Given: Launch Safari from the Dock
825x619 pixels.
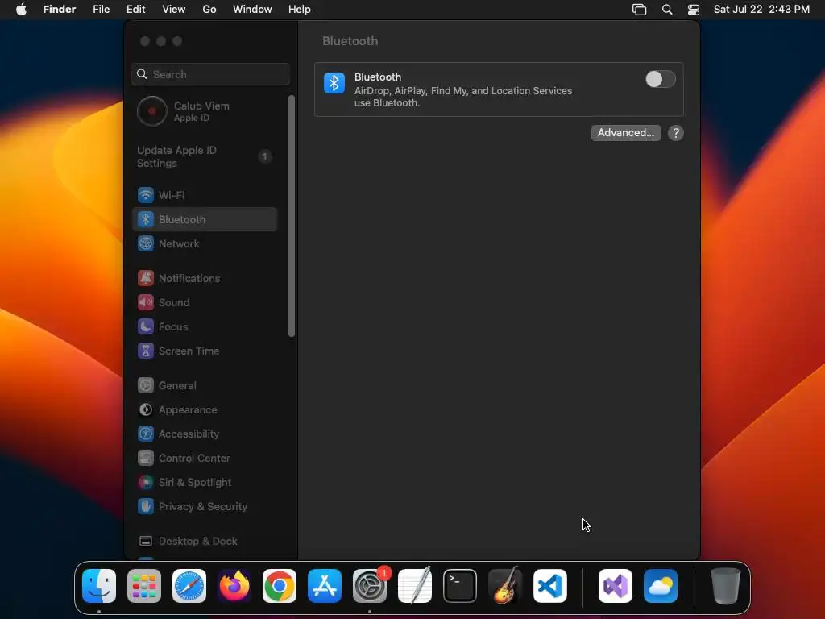Looking at the screenshot, I should tap(189, 586).
